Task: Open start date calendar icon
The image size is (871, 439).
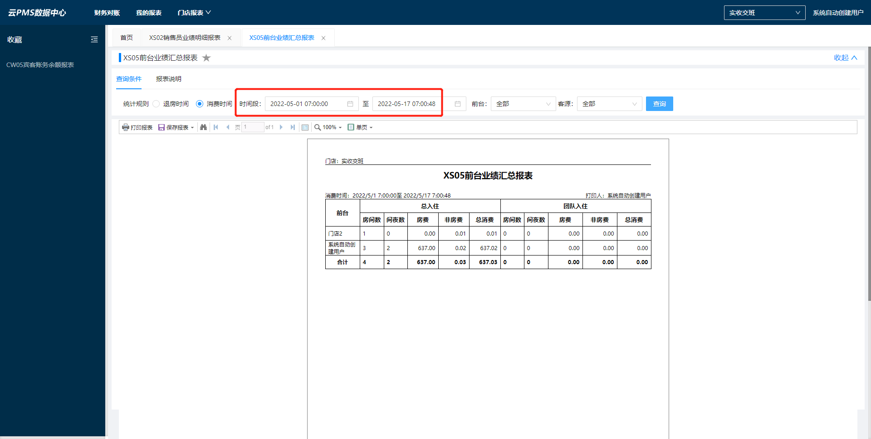Action: tap(350, 104)
